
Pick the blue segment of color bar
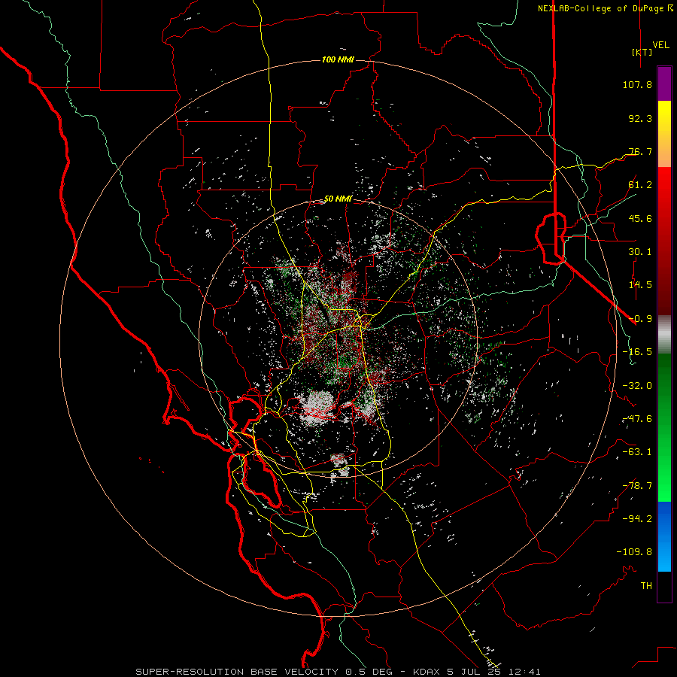pos(664,536)
